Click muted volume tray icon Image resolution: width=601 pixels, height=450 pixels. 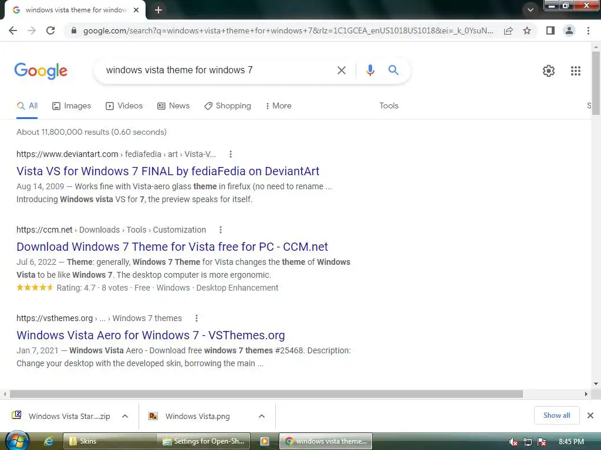(513, 442)
